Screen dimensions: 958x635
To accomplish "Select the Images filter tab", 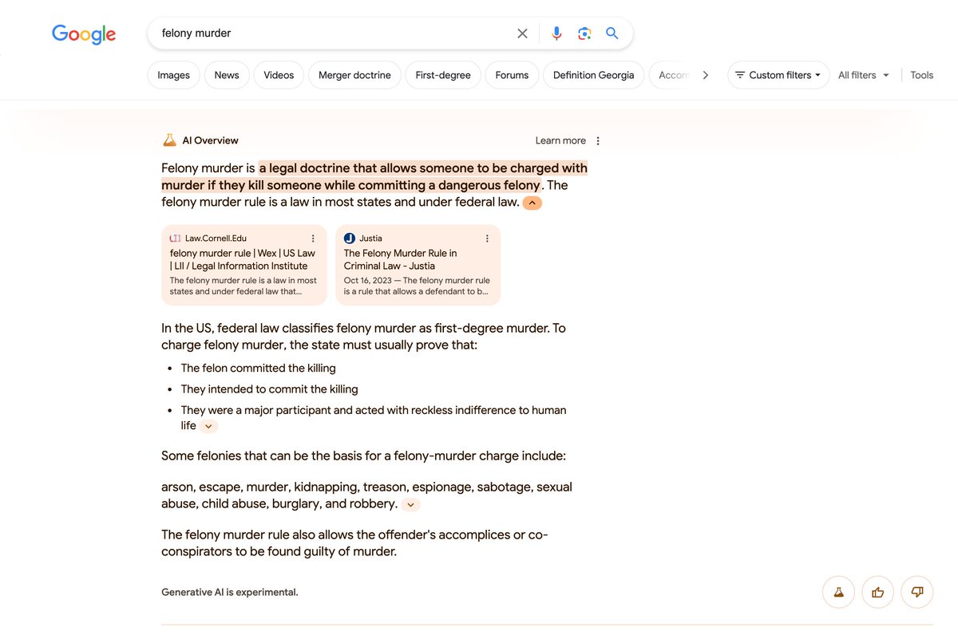I will pyautogui.click(x=173, y=75).
